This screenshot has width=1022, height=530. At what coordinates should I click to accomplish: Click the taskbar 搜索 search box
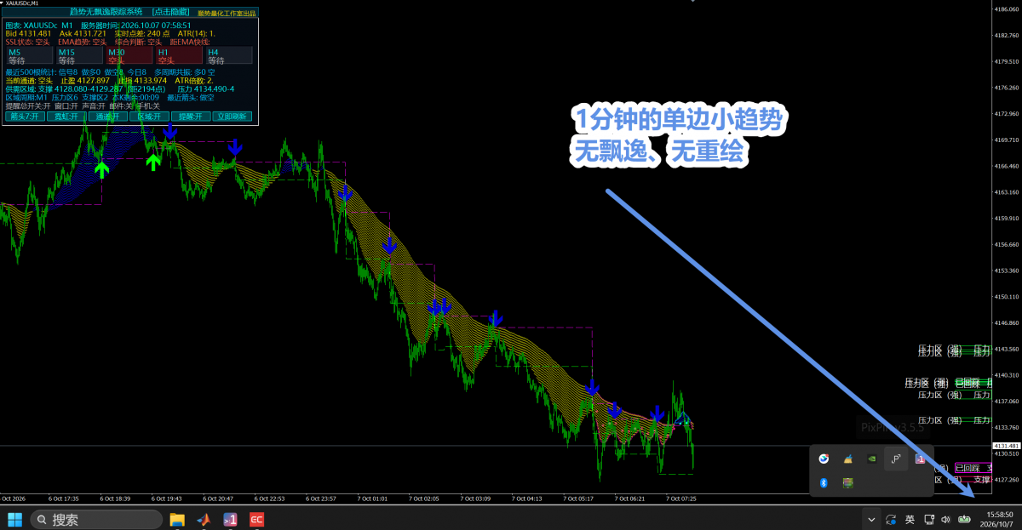(x=96, y=519)
